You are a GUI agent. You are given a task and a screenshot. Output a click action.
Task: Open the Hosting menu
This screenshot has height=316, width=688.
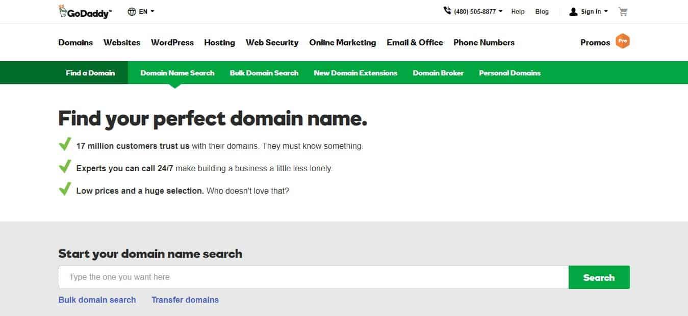tap(219, 43)
